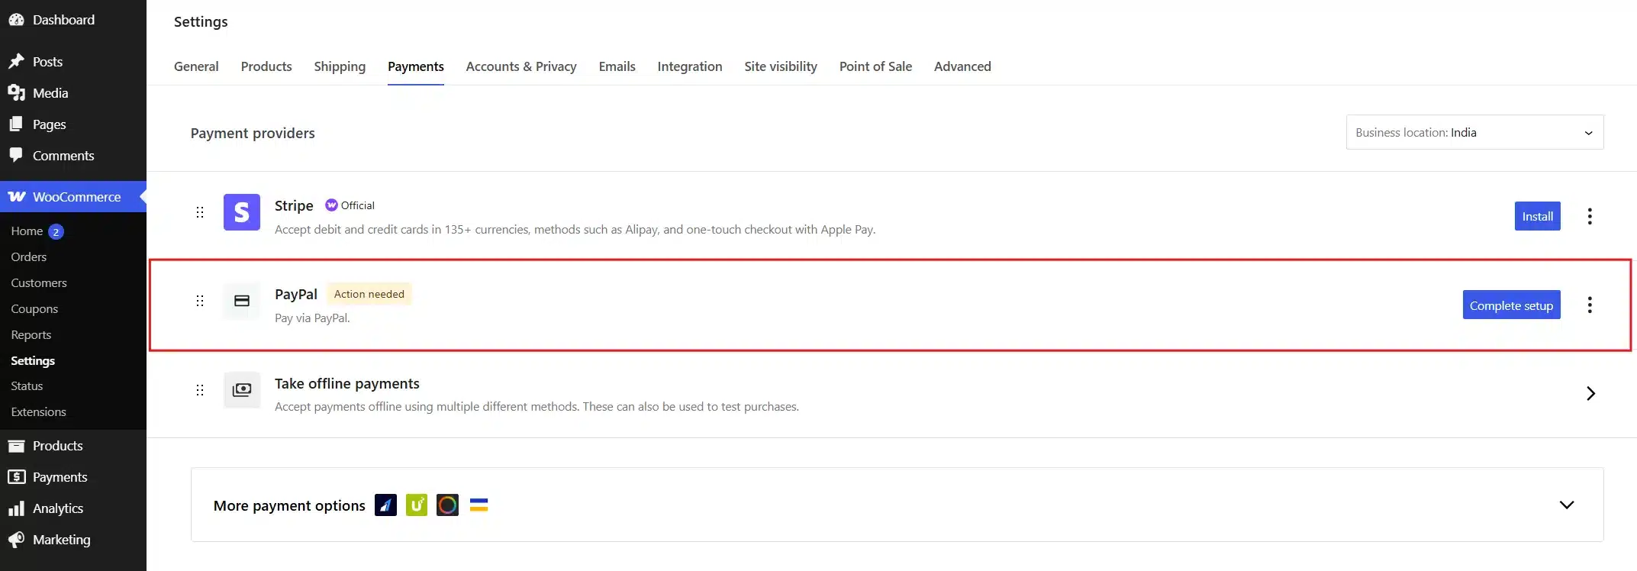Click the Payments dollar icon in sidebar

(x=16, y=477)
